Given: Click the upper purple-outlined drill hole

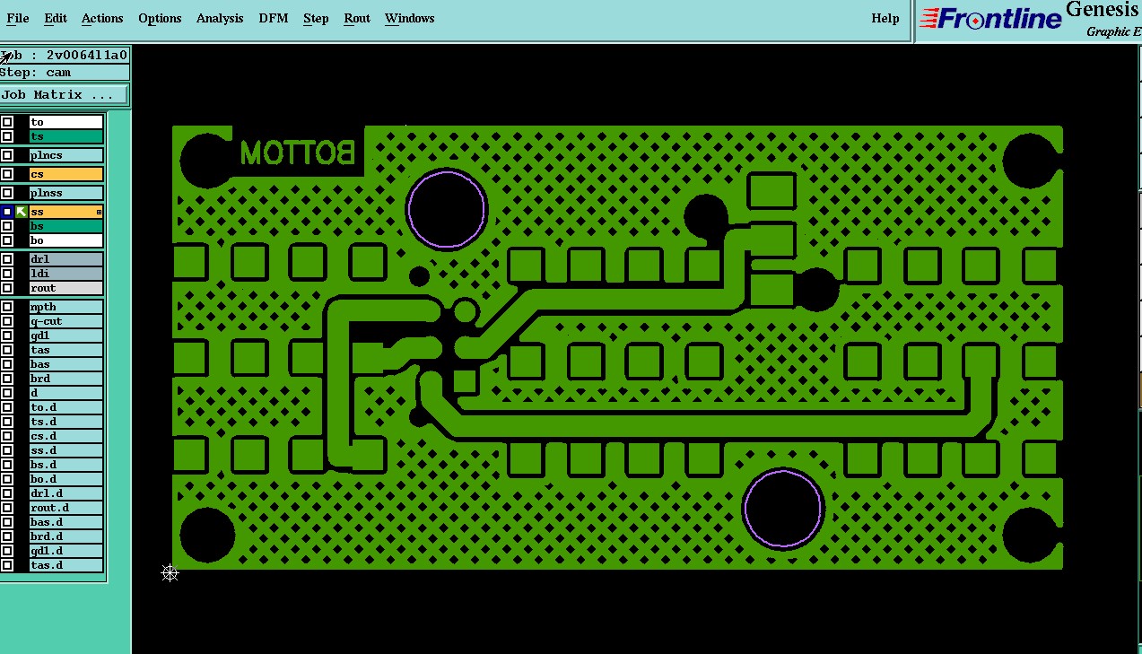Looking at the screenshot, I should tap(447, 209).
